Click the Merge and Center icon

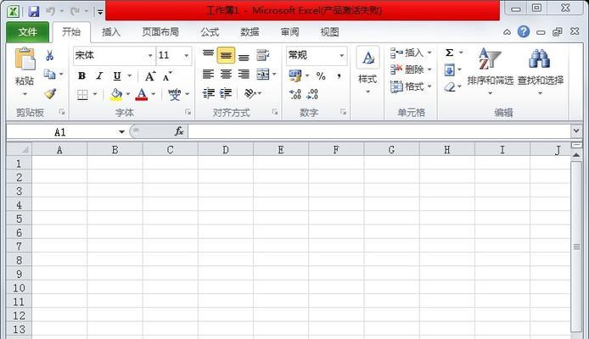pyautogui.click(x=263, y=75)
